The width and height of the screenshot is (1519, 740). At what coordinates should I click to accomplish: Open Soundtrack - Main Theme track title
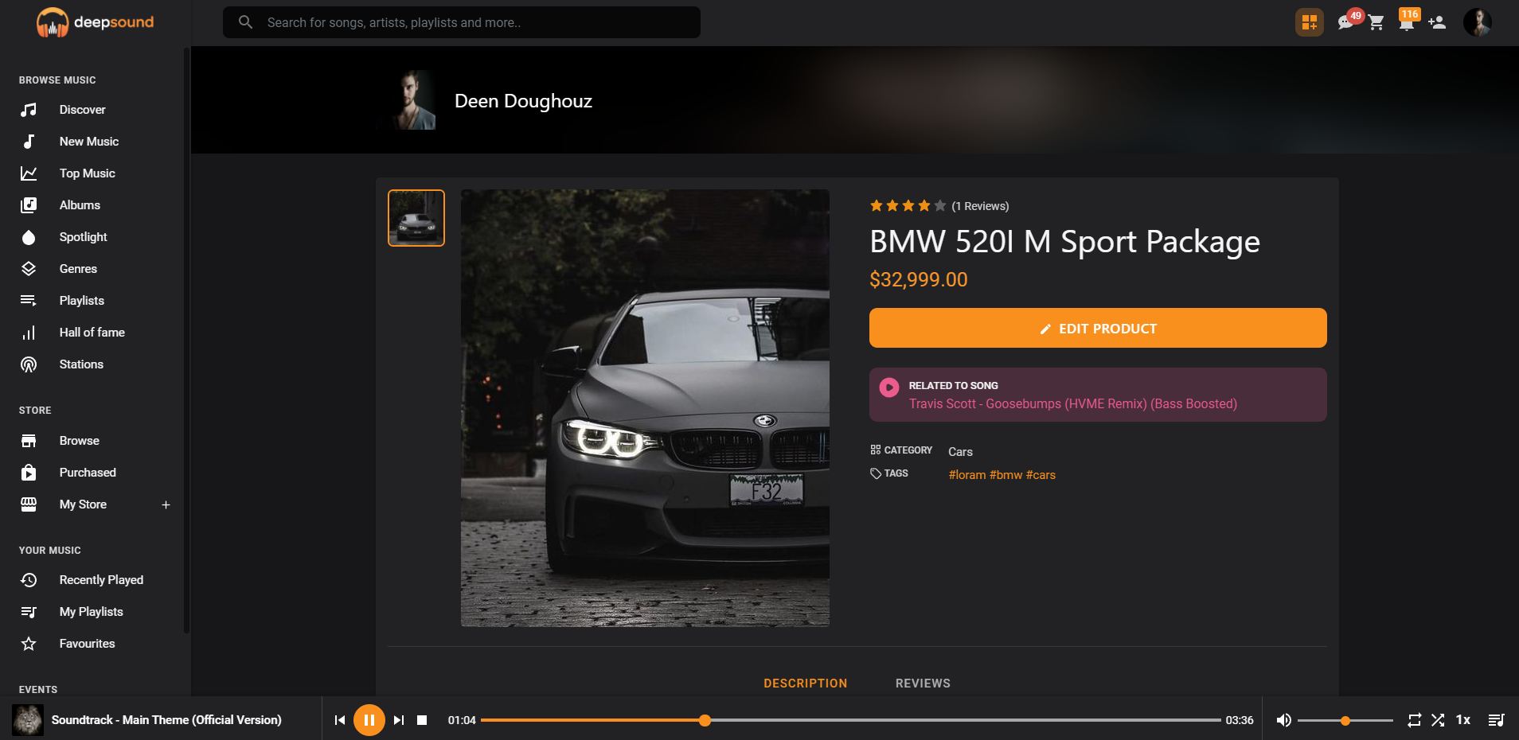pyautogui.click(x=166, y=720)
